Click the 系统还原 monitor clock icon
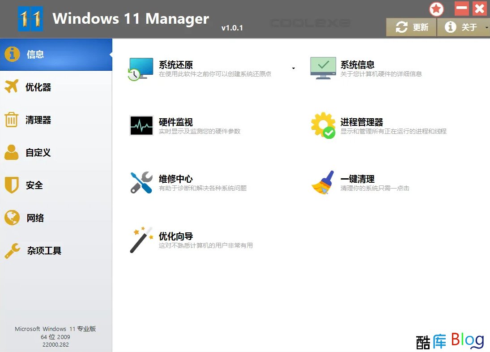This screenshot has height=352, width=490. tap(141, 69)
